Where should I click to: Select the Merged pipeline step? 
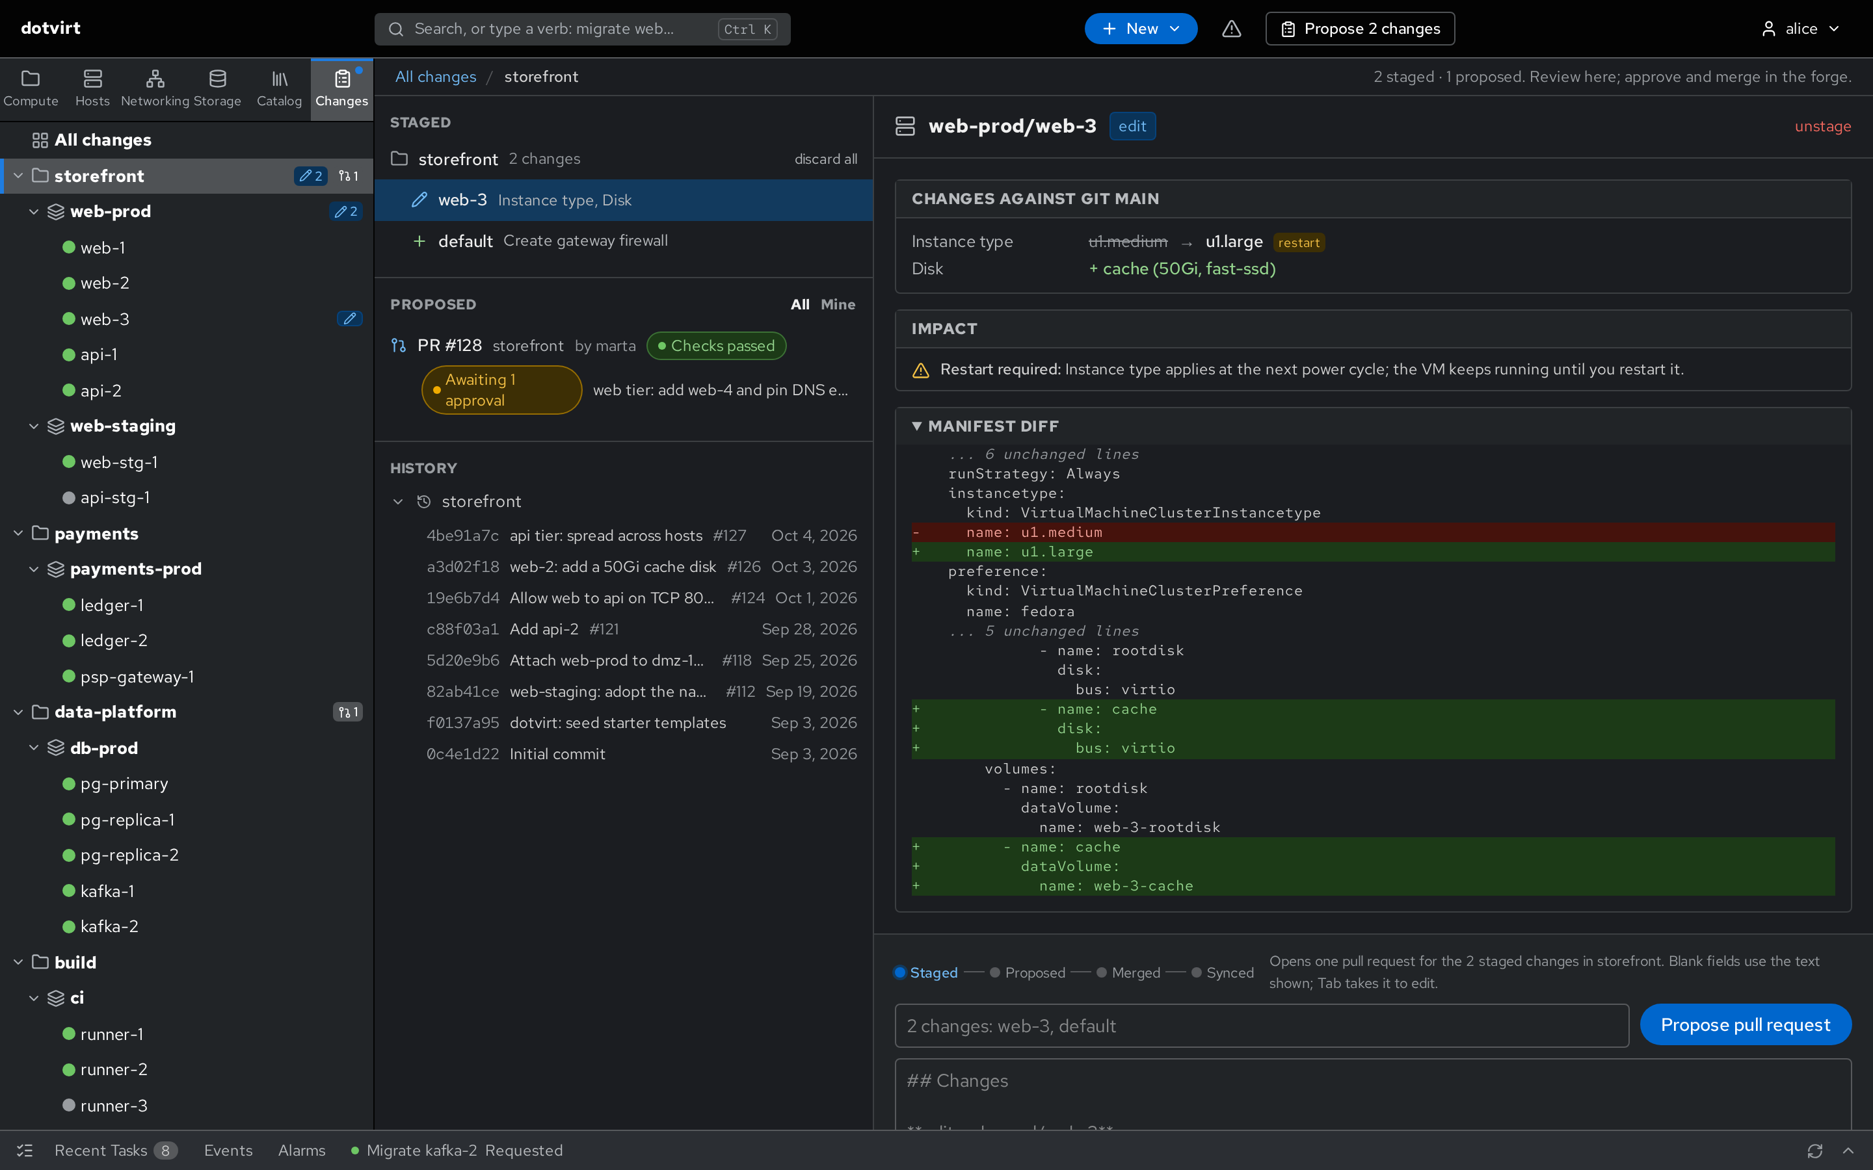pos(1128,972)
